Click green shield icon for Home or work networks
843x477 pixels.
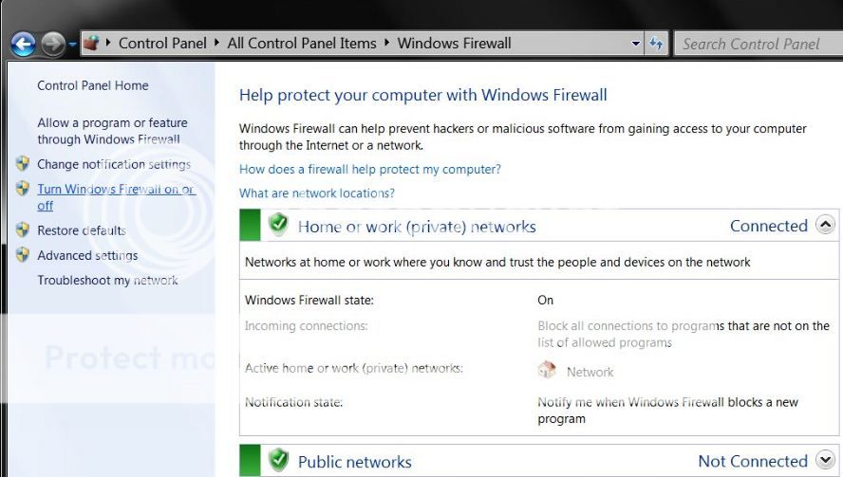[x=278, y=225]
